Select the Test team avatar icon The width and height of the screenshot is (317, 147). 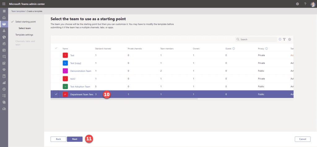(65, 55)
